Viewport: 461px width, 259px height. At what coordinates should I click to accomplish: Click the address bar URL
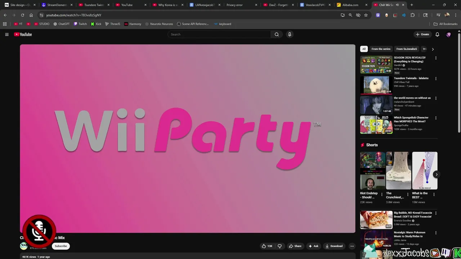tap(74, 15)
